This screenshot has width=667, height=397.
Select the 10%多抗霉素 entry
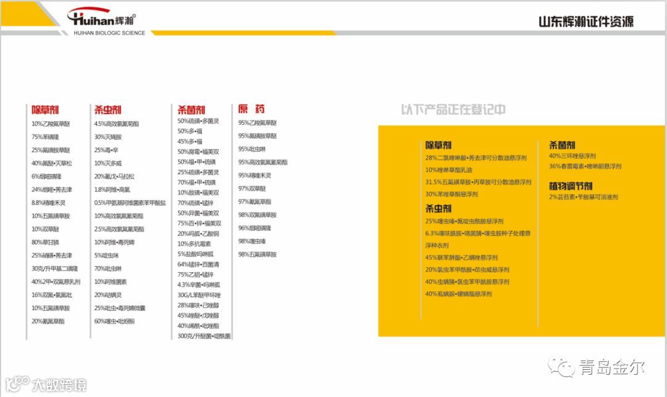(194, 244)
